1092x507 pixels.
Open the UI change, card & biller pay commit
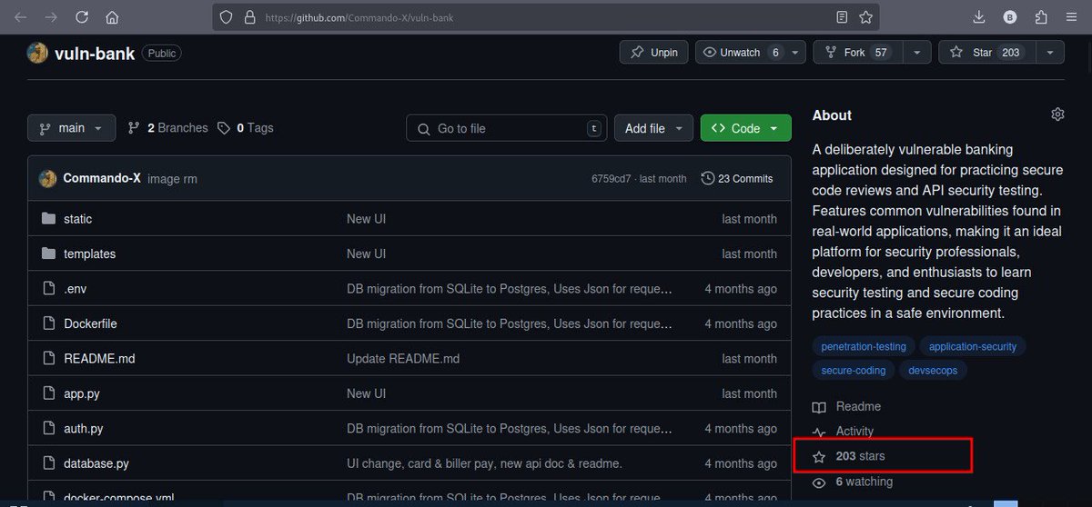[x=484, y=463]
